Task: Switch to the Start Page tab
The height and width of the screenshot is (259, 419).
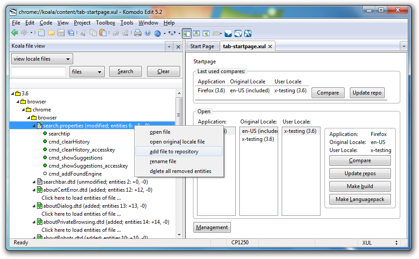Action: click(x=202, y=46)
